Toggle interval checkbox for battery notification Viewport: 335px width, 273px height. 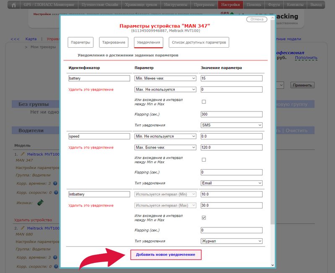tap(204, 102)
